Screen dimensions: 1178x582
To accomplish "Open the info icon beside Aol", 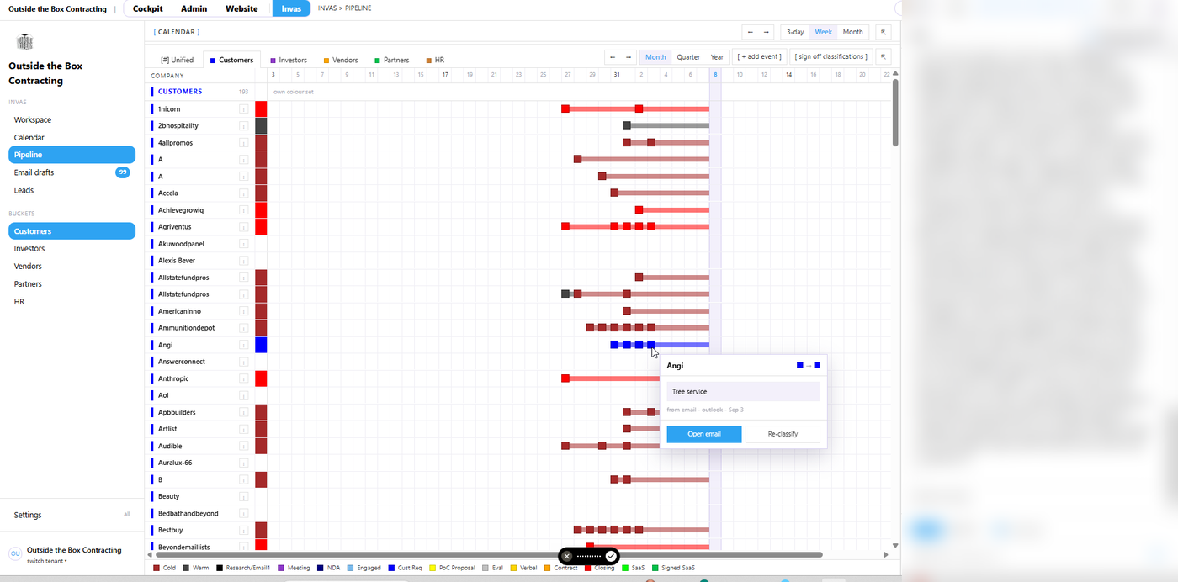I will pos(244,395).
